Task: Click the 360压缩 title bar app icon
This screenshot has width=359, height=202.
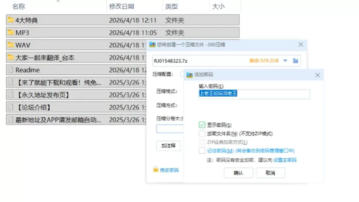Action: 152,44
